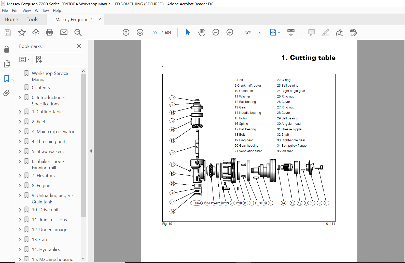This screenshot has width=405, height=263.
Task: Click the 15. Machine housing bookmark
Action: [x=53, y=259]
